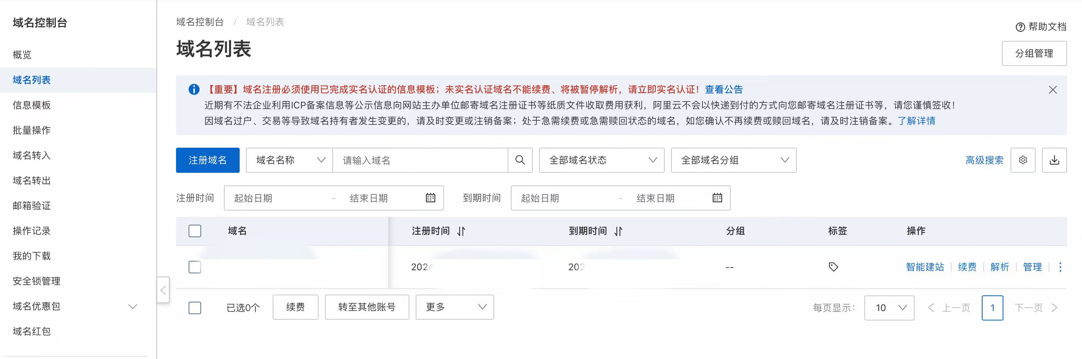Viewport: 1082px width, 359px height.
Task: Sort by registration time column
Action: (x=461, y=231)
